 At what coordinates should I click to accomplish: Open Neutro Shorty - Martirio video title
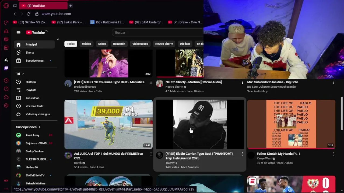(194, 82)
